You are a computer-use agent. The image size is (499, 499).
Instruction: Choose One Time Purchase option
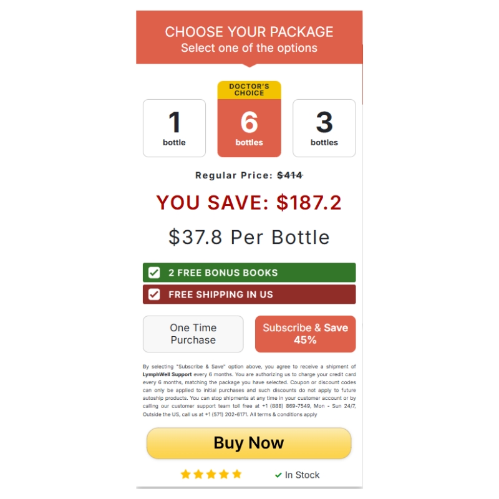pos(193,334)
